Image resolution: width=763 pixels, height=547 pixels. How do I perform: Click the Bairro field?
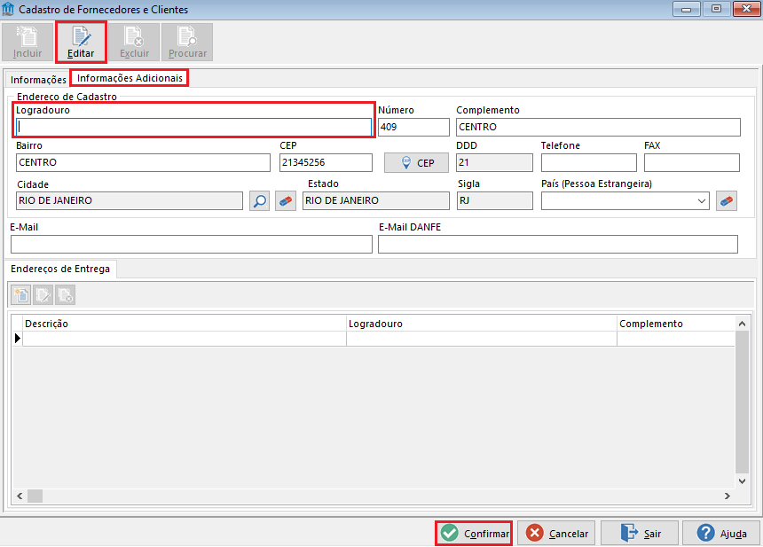tap(143, 162)
